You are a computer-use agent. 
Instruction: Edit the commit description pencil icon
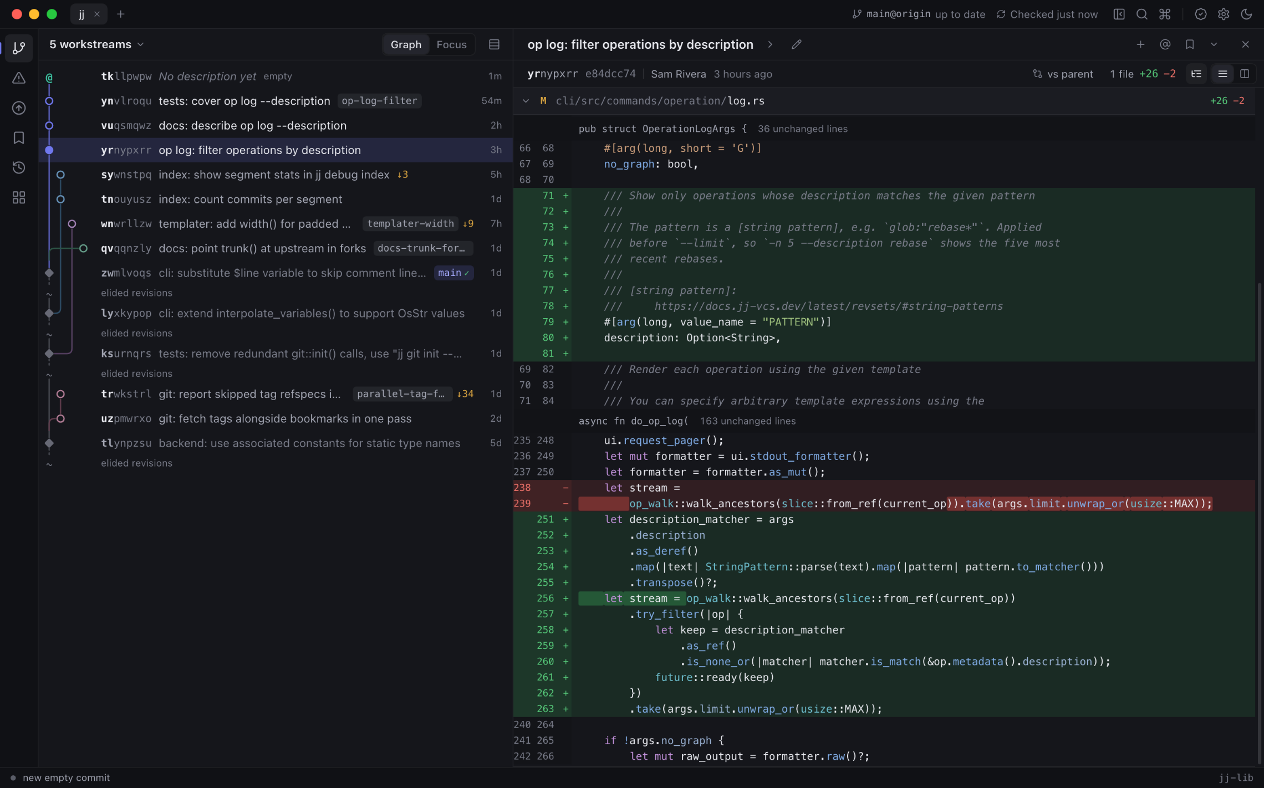pos(797,44)
